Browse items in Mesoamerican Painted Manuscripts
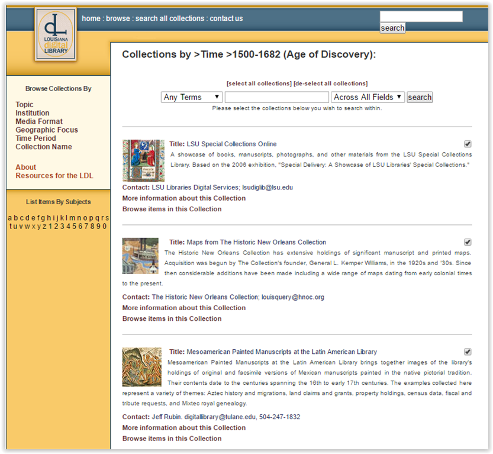The width and height of the screenshot is (493, 454). coord(172,439)
